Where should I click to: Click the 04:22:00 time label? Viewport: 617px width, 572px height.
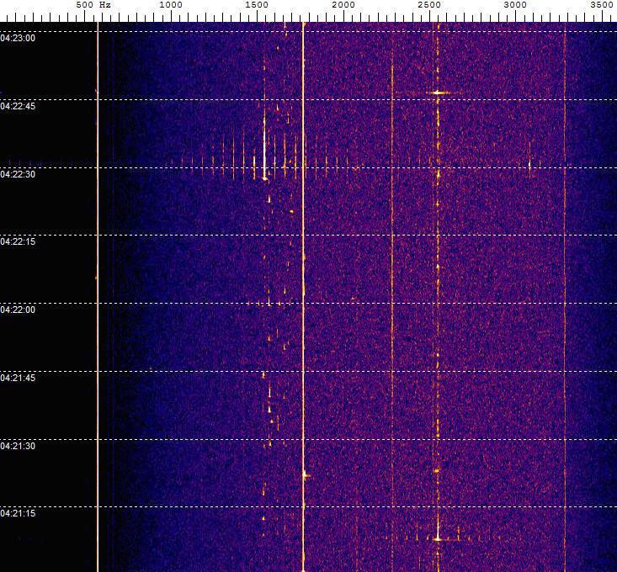(x=18, y=310)
